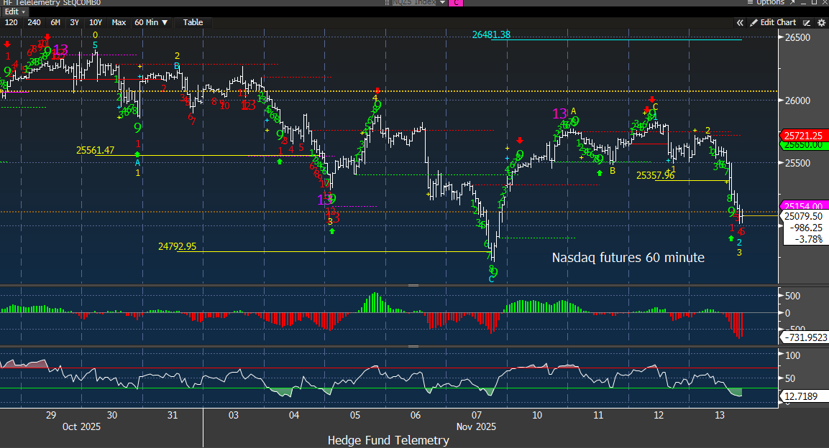Set chart range to 3Y

74,22
